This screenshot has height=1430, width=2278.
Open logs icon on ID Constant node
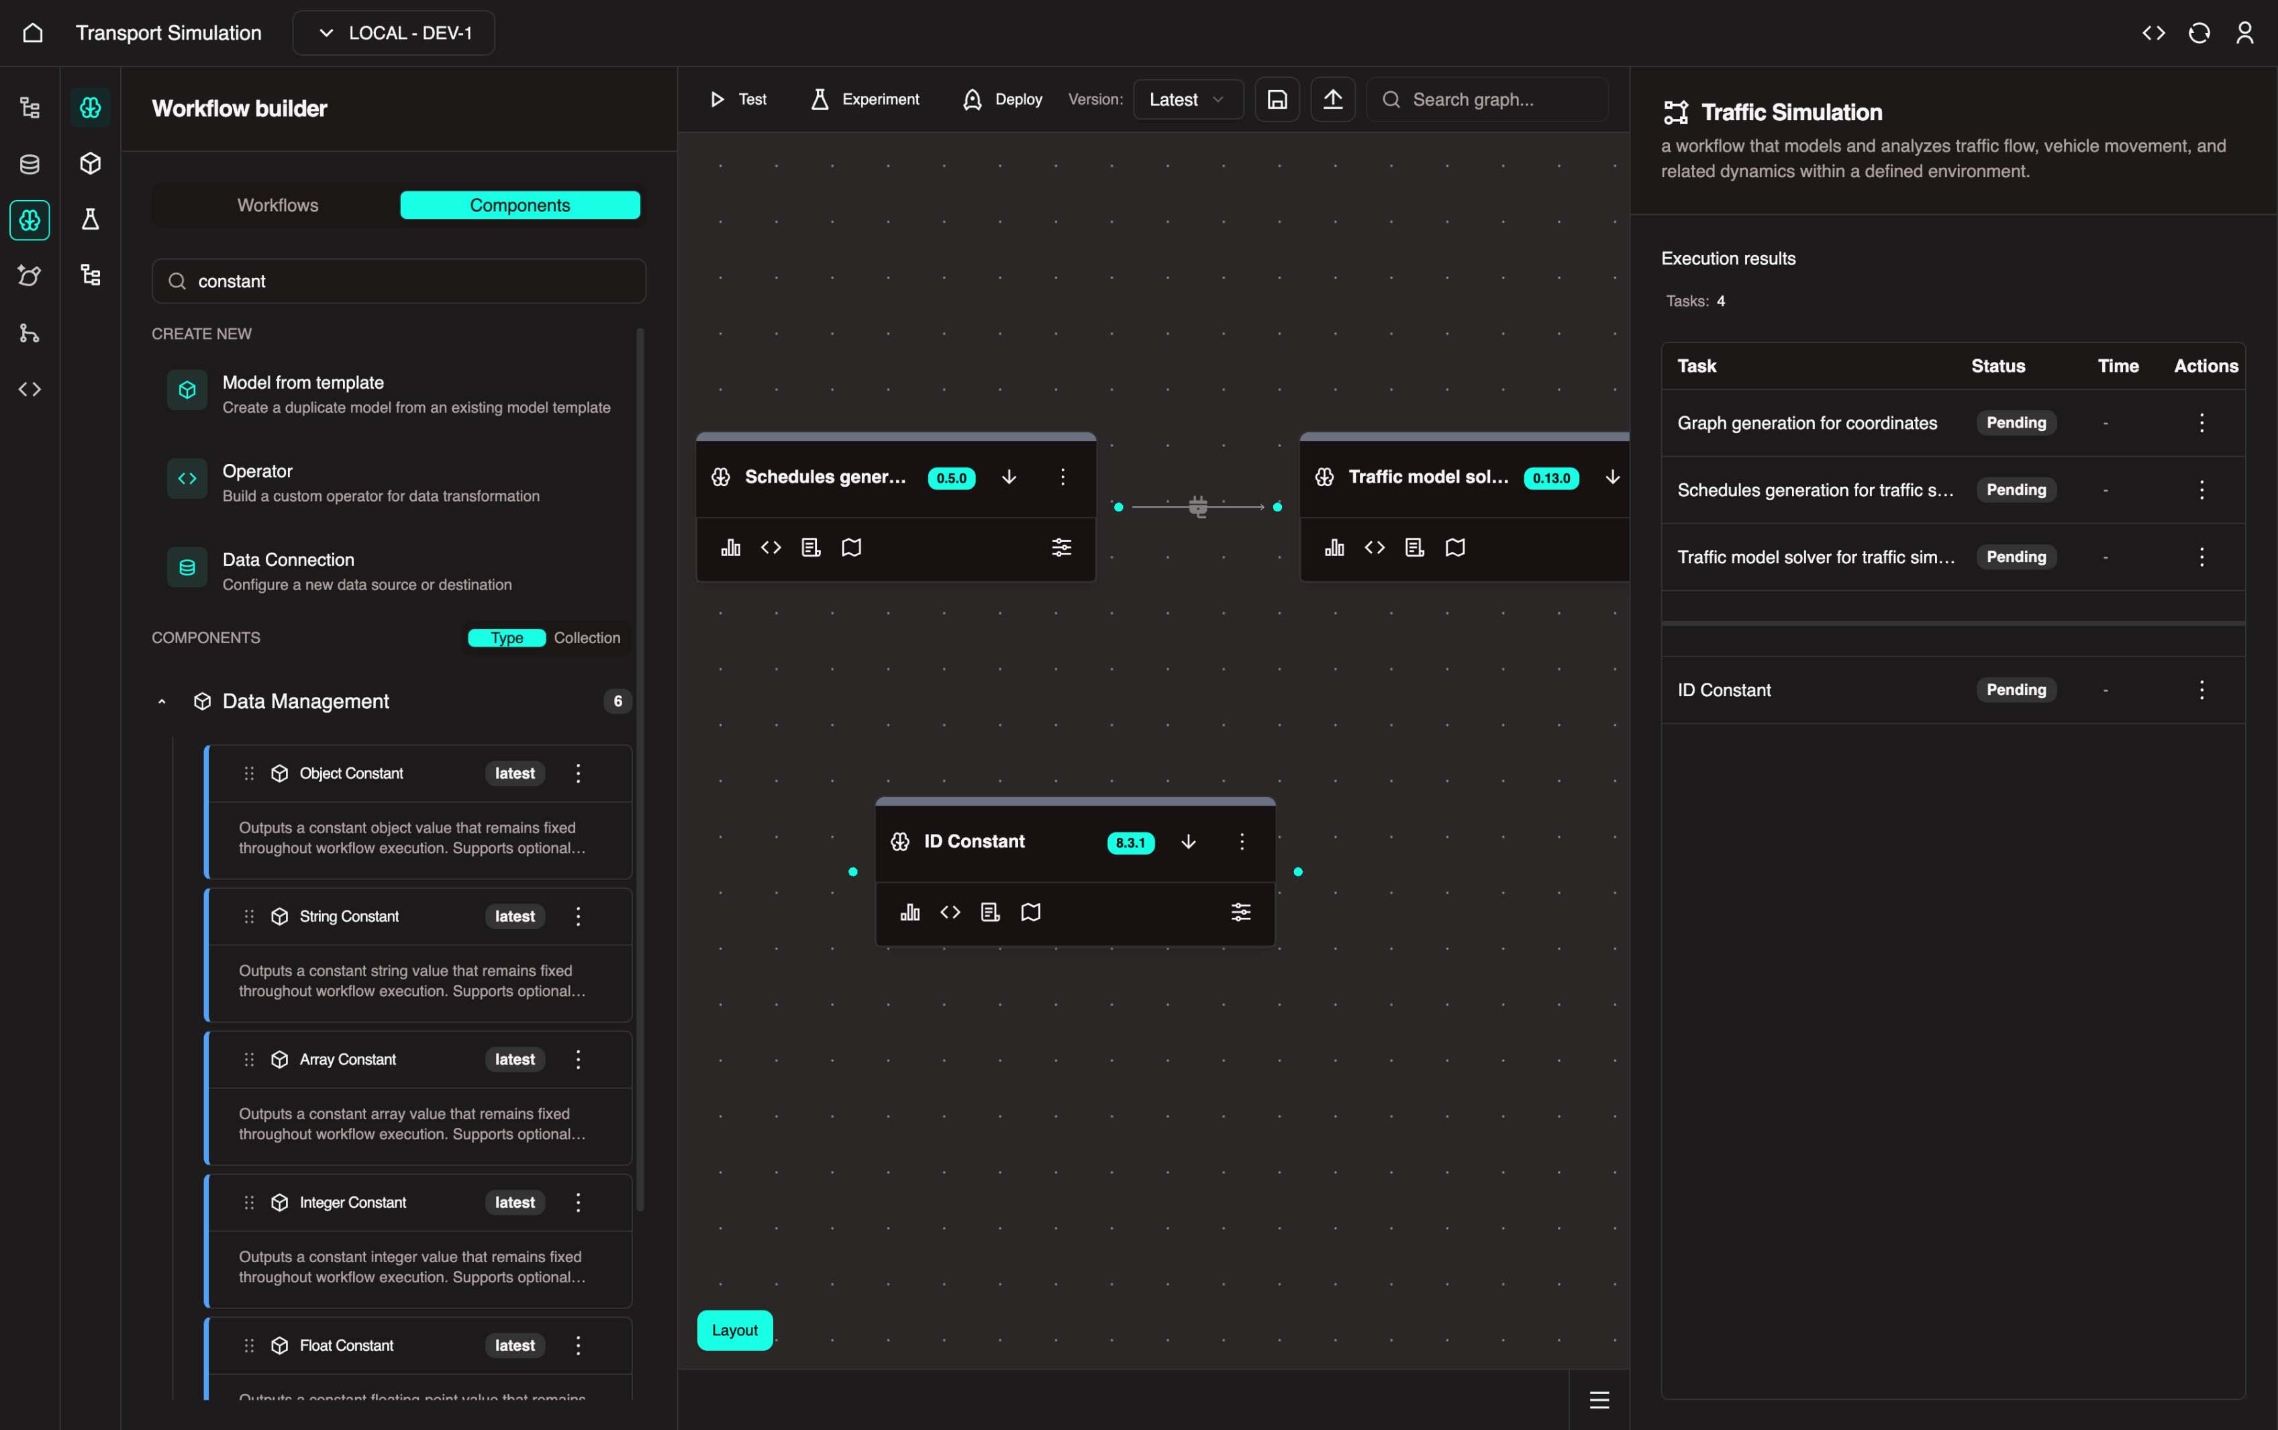991,912
